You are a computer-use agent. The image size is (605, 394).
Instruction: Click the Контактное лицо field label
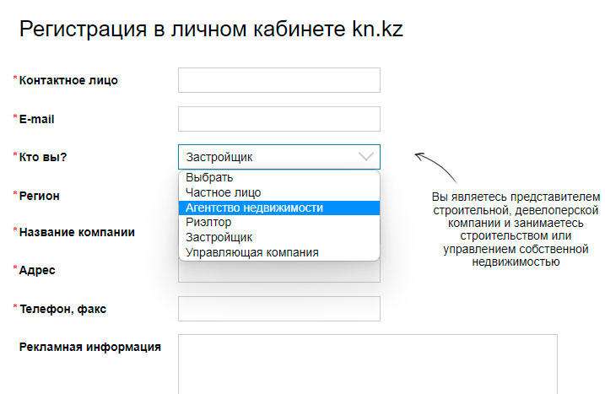(68, 81)
